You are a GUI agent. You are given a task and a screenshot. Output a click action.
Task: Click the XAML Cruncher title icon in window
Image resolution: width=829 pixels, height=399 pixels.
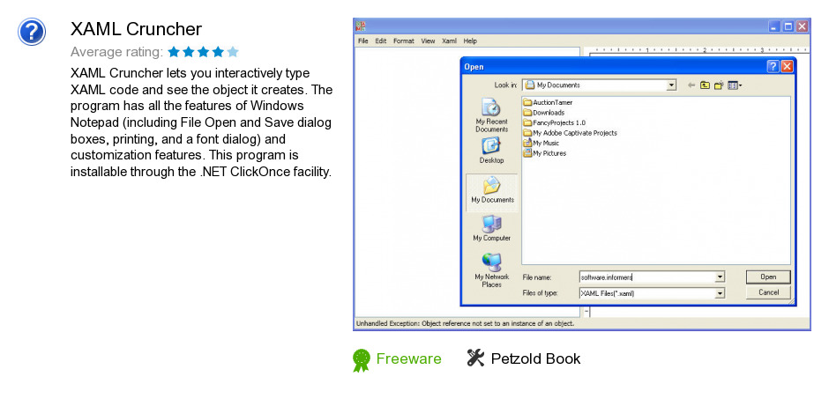(361, 26)
